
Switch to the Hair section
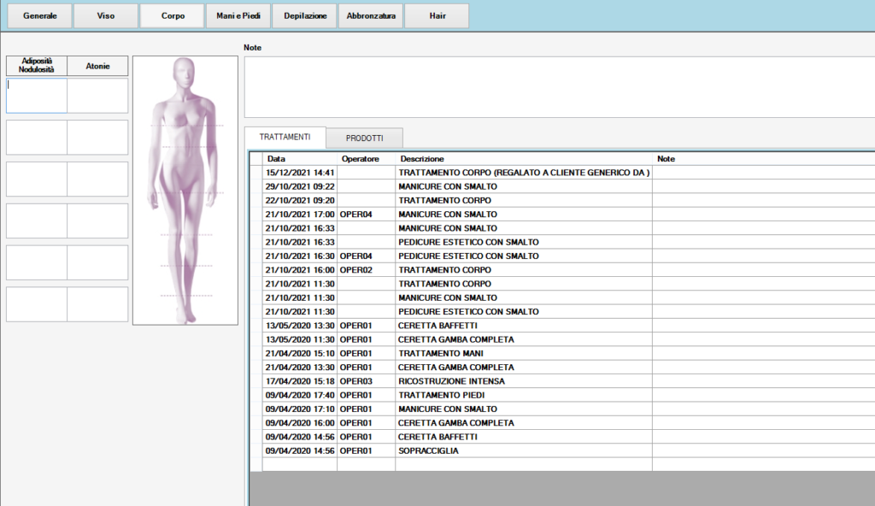tap(437, 16)
